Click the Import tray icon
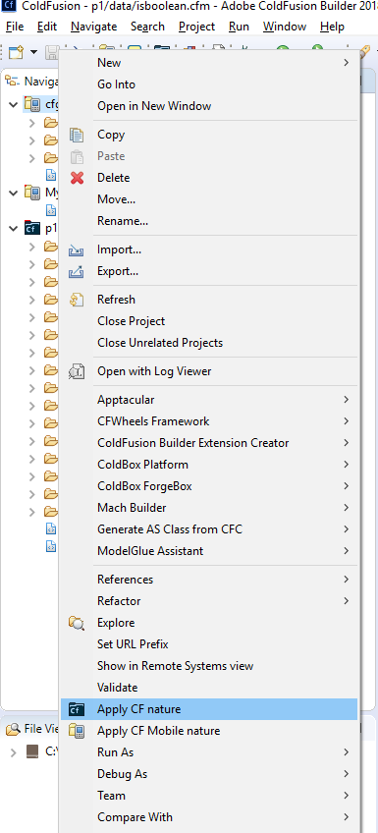The width and height of the screenshot is (378, 833). click(x=77, y=250)
